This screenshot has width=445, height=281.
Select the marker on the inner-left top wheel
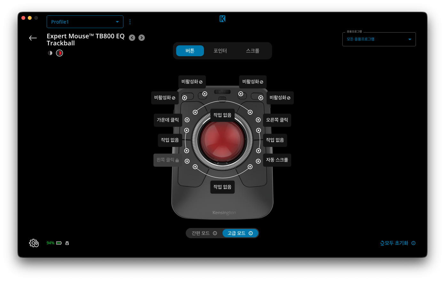point(205,94)
